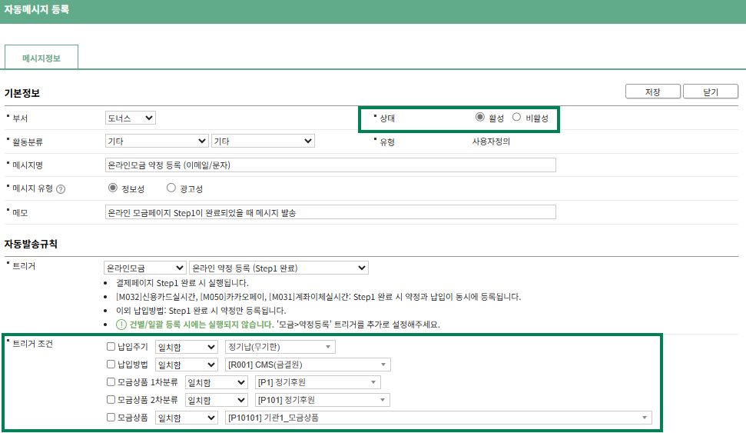Open the 온라인 약정 등록 (Step1 완료) dropdown
The height and width of the screenshot is (433, 746).
(x=279, y=268)
